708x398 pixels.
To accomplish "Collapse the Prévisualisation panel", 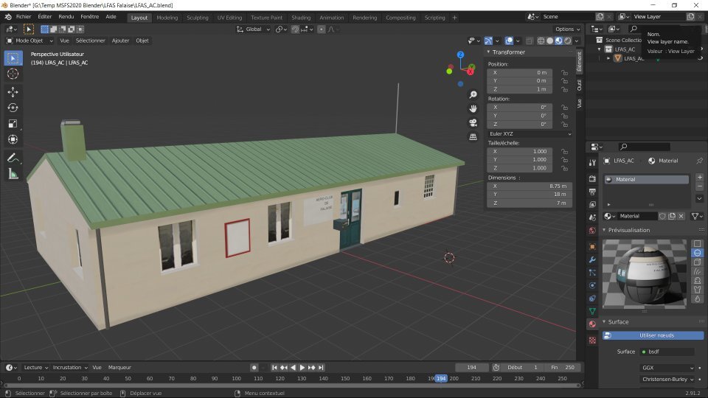I will [630, 230].
